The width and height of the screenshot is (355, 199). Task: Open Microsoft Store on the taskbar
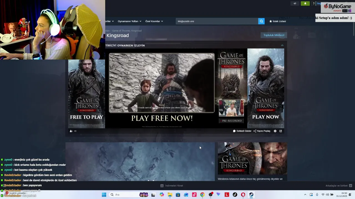tap(178, 195)
